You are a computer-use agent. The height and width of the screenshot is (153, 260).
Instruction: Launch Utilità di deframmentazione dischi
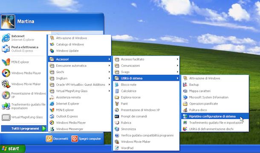pyautogui.click(x=215, y=129)
